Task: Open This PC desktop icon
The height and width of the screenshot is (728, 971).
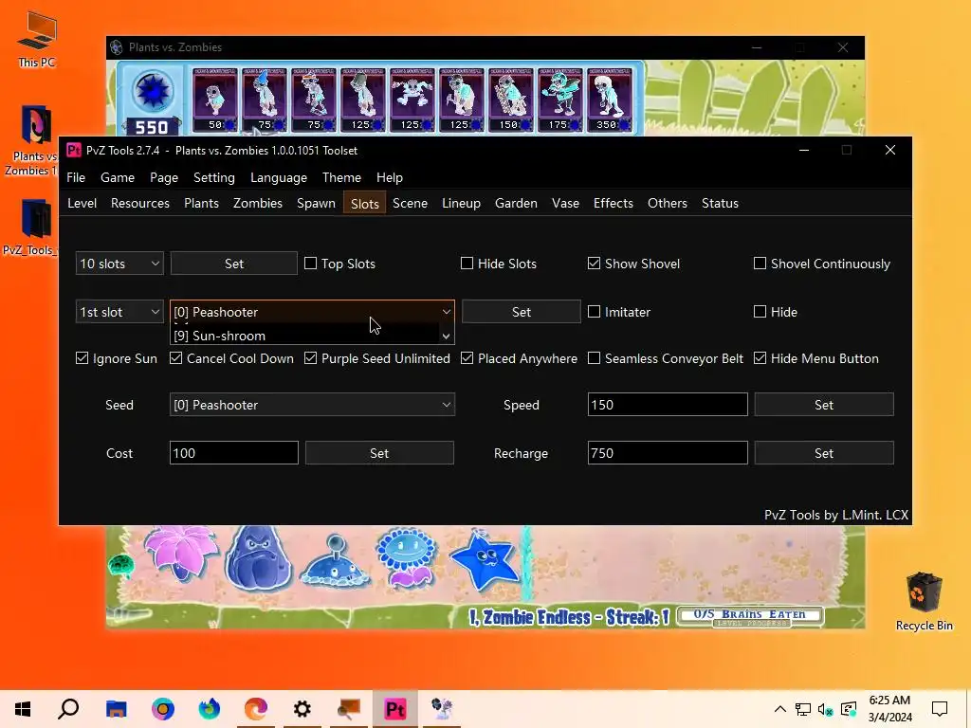Action: pyautogui.click(x=37, y=40)
